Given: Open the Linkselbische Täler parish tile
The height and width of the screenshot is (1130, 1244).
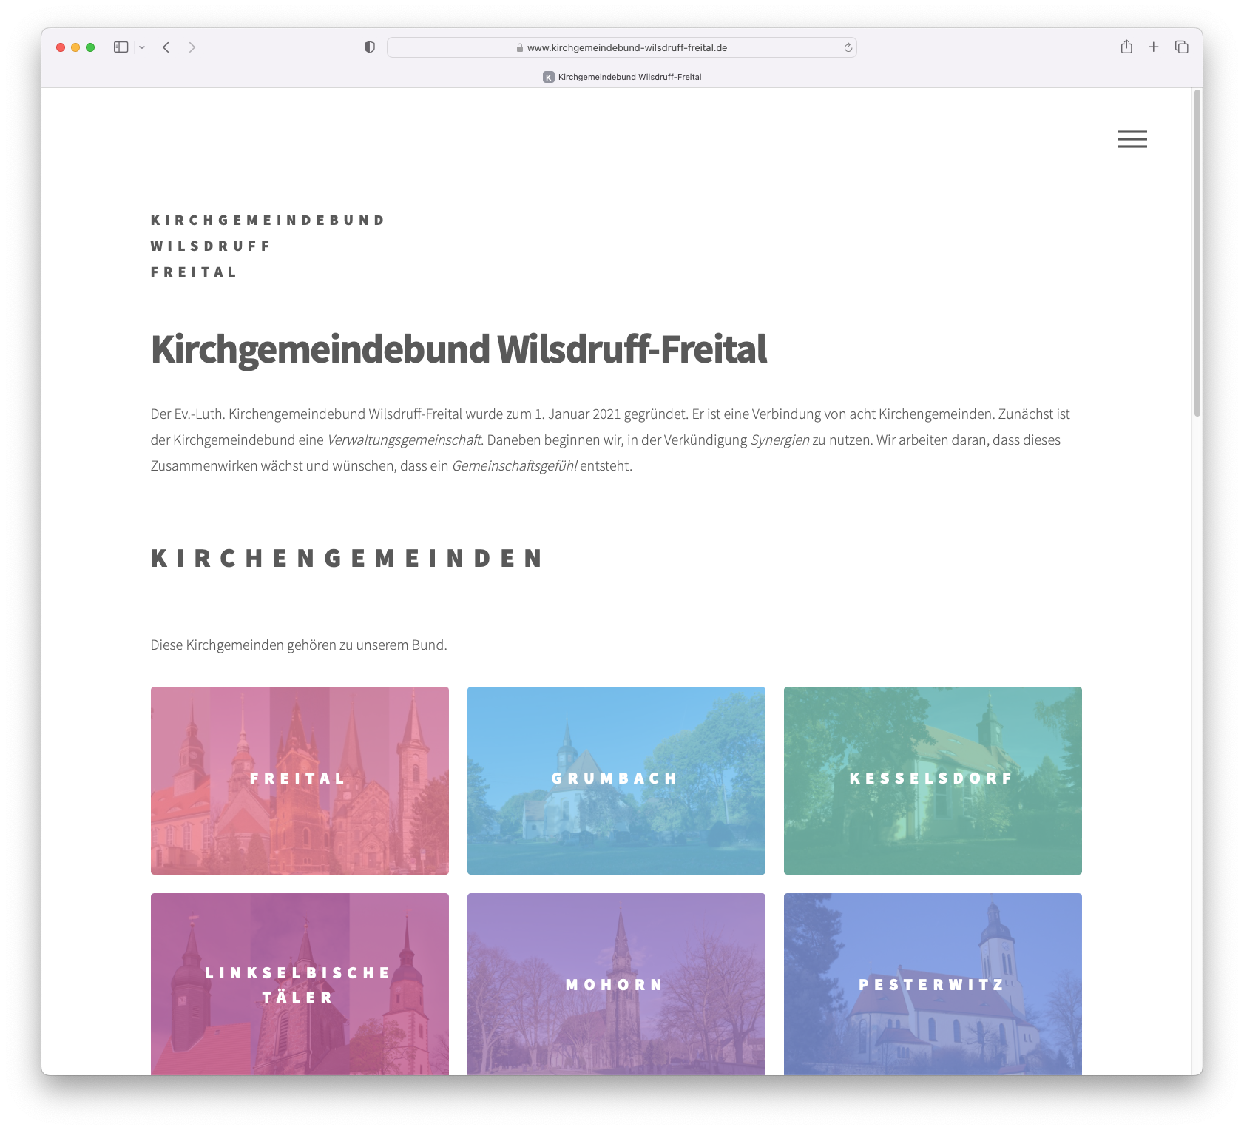Looking at the screenshot, I should point(300,983).
